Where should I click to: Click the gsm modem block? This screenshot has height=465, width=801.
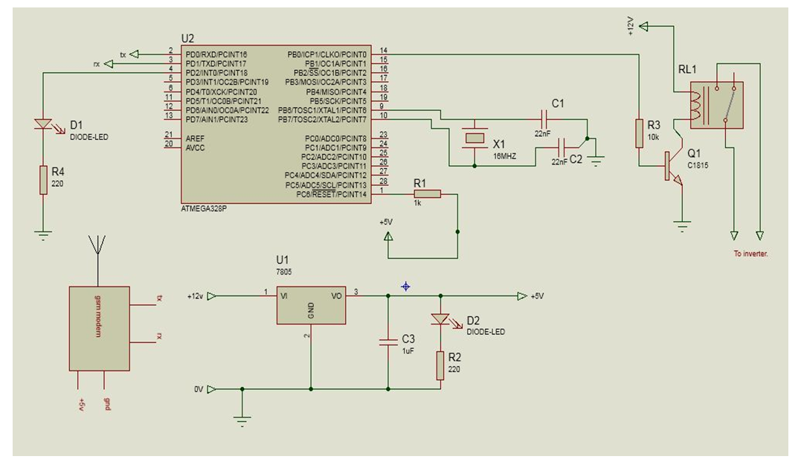[98, 328]
